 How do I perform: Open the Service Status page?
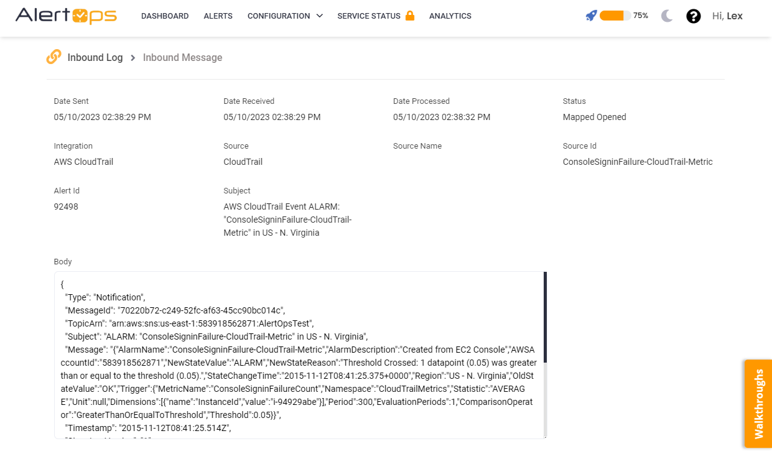(368, 16)
